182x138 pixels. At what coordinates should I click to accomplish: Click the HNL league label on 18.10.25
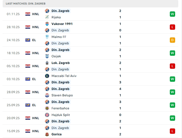(x=36, y=53)
